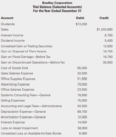Click the Dividends debit amount $13,200

tap(81, 24)
